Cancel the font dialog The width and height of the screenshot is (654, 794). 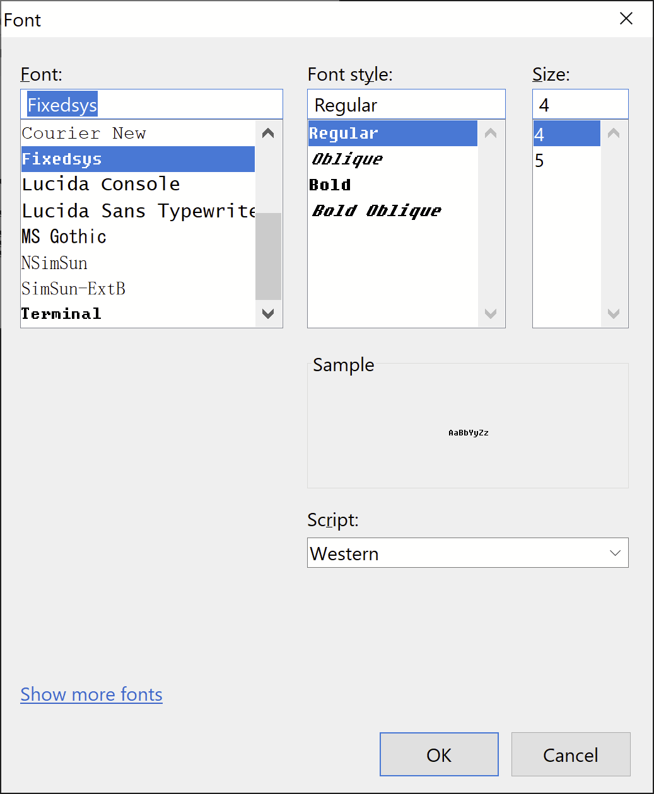pyautogui.click(x=570, y=754)
